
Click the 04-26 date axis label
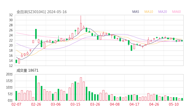154,104
